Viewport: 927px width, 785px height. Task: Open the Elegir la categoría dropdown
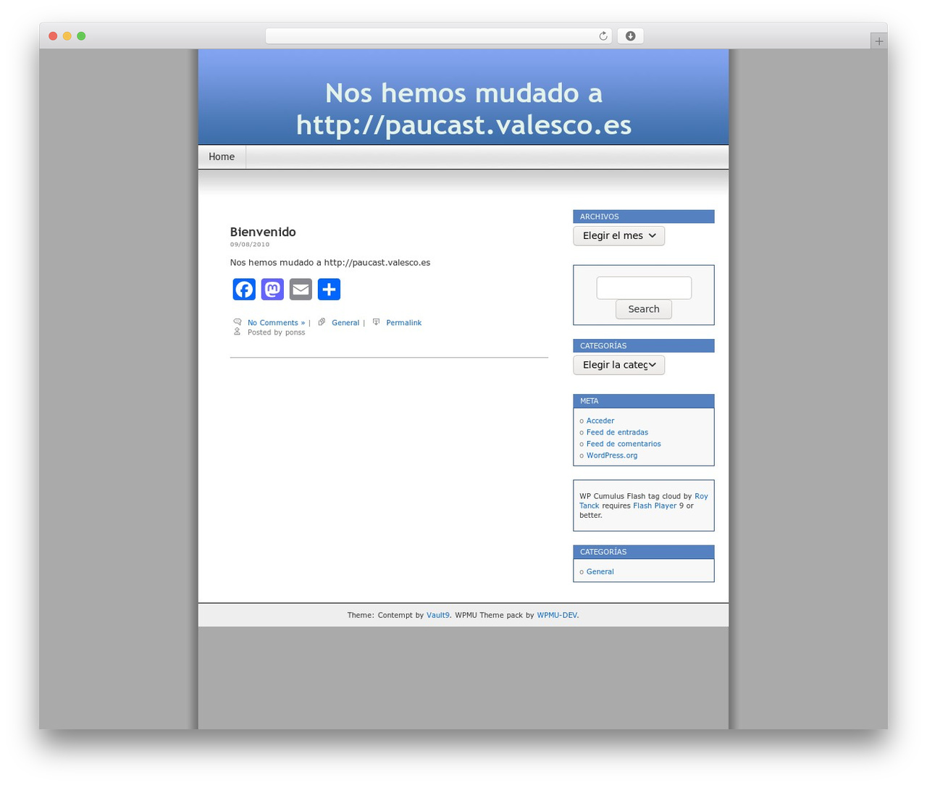click(618, 365)
